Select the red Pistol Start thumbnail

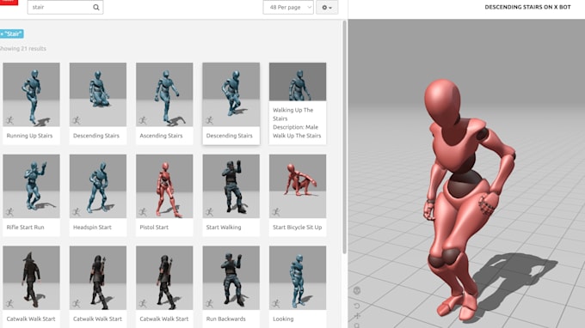point(164,186)
